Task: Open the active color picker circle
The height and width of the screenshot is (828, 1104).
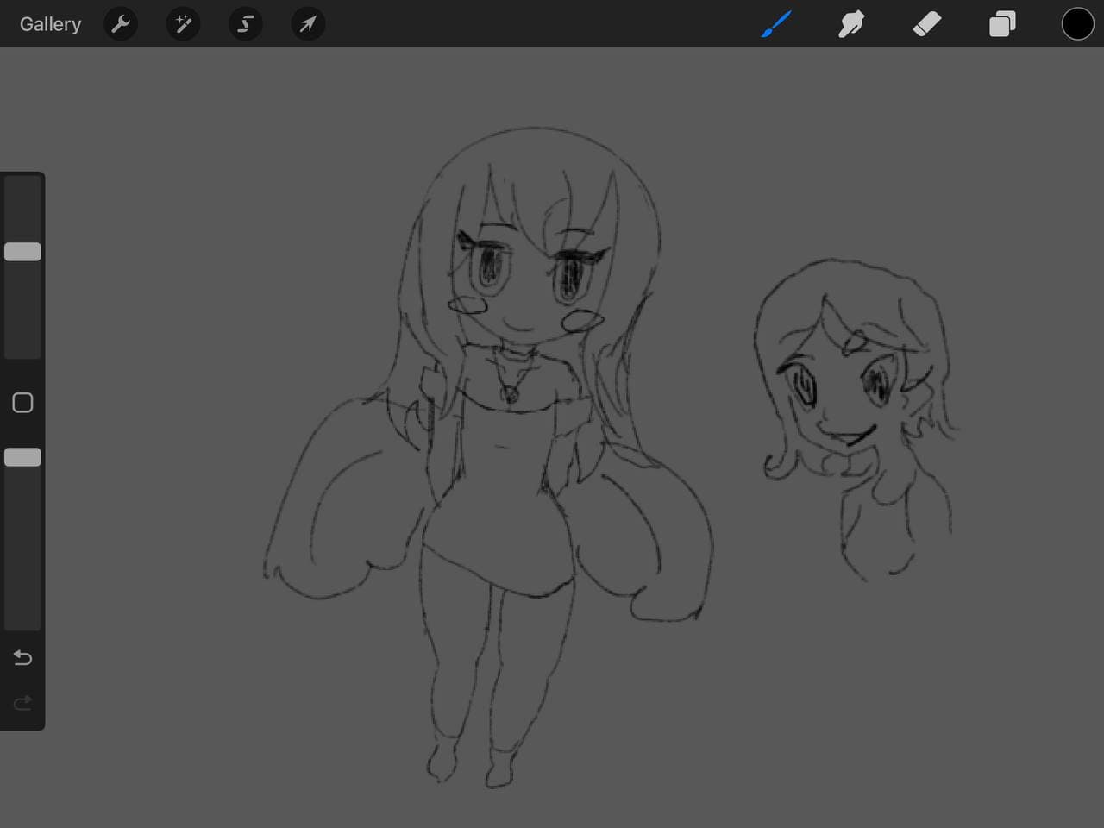Action: tap(1077, 24)
